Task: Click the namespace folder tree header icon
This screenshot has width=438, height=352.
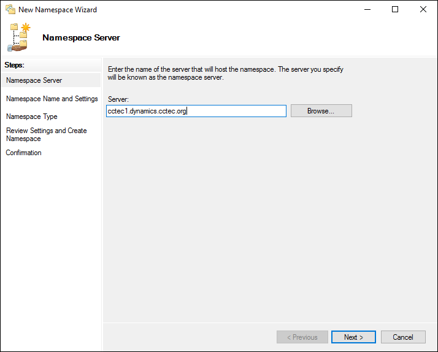Action: click(19, 37)
